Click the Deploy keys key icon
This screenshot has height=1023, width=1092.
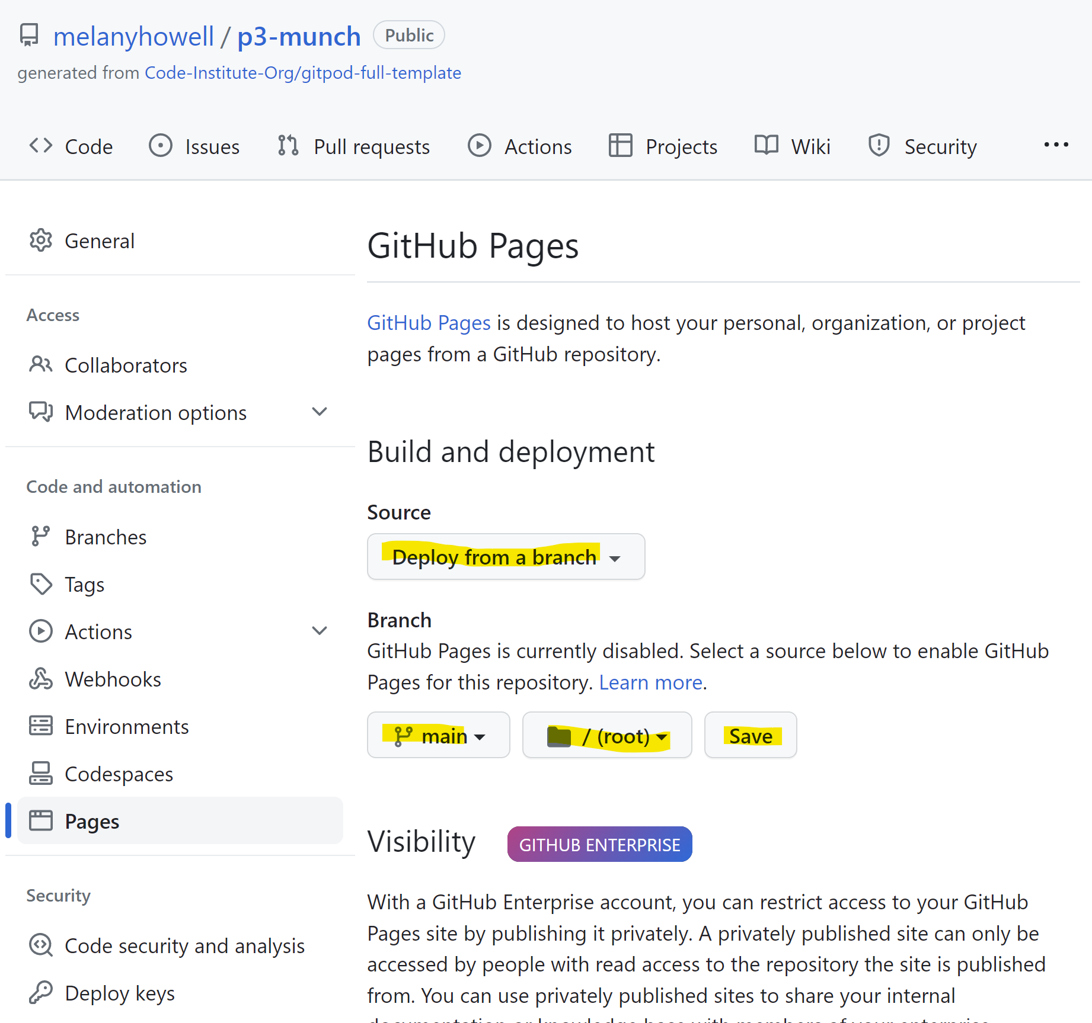(40, 993)
